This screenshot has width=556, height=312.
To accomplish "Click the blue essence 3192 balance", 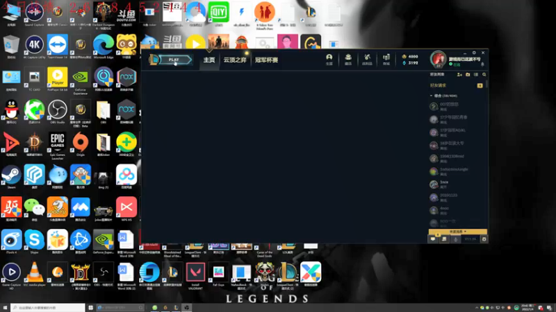I will (410, 63).
